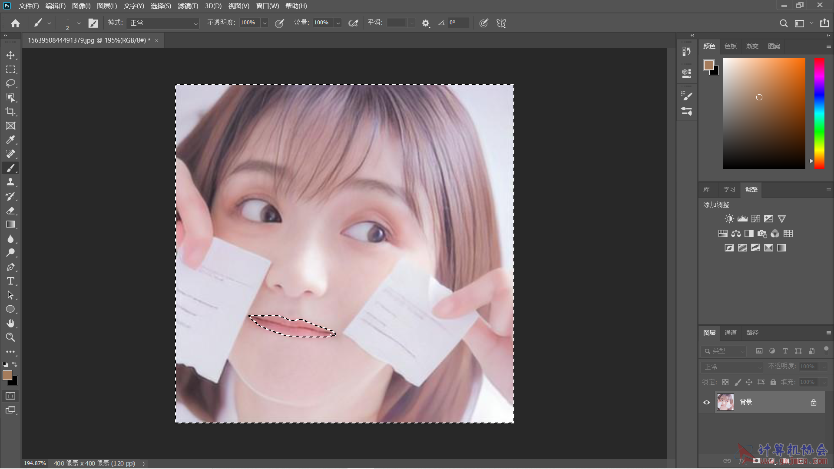
Task: Select the Hand tool
Action: click(x=10, y=323)
